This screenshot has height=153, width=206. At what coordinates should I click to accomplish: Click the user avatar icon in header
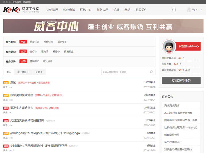click(189, 10)
